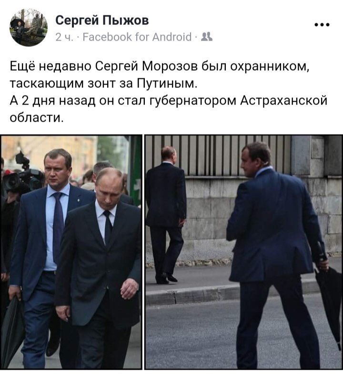Image resolution: width=343 pixels, height=377 pixels.
Task: Open the right photo of the post
Action: click(x=243, y=252)
